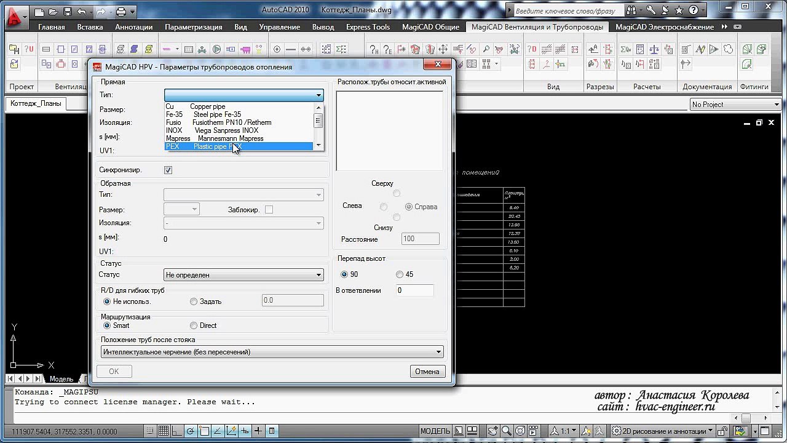Choose Direct routing mode
The width and height of the screenshot is (787, 443).
194,325
